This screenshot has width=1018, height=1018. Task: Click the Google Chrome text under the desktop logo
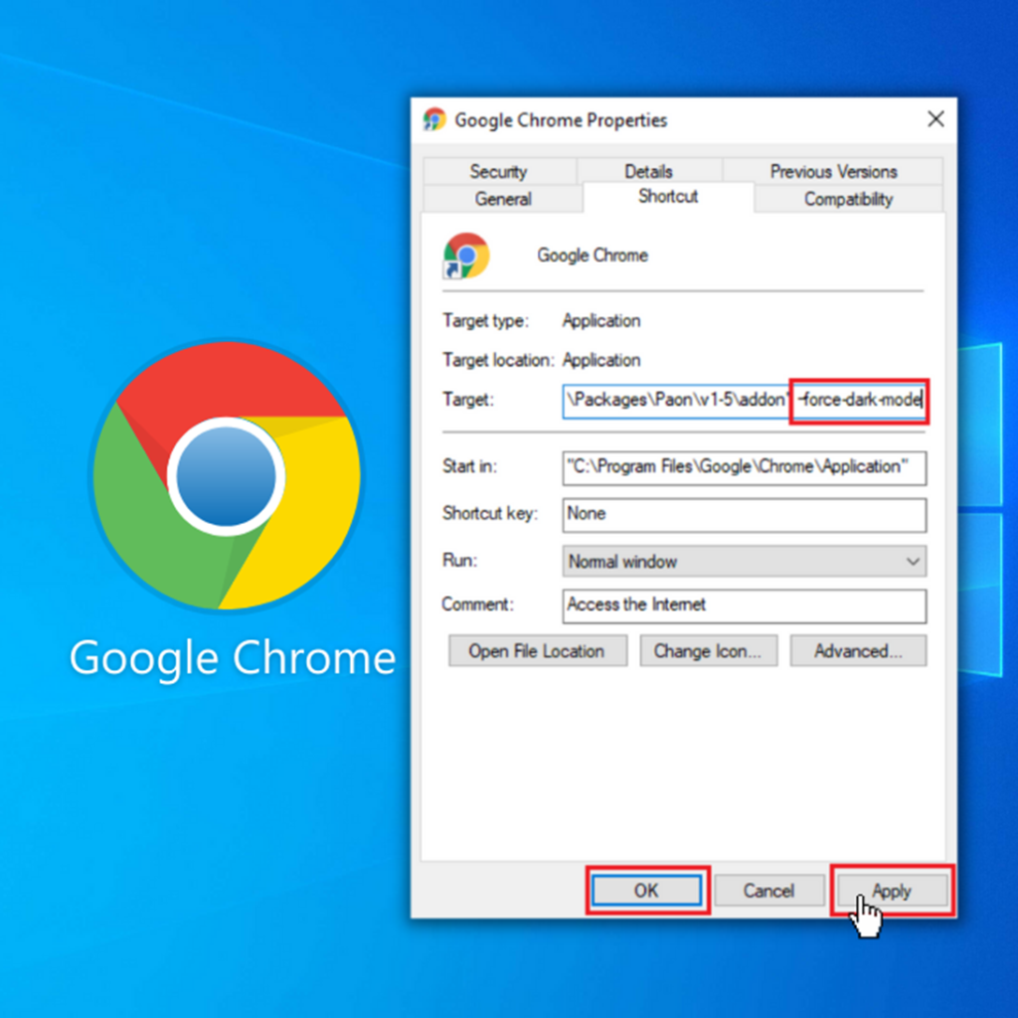pos(233,658)
